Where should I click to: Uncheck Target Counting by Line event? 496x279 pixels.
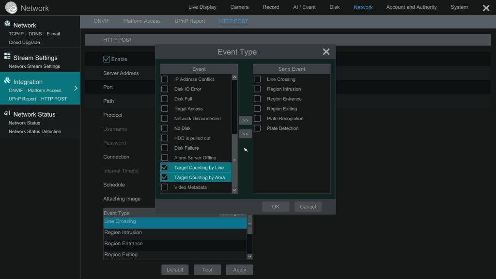pyautogui.click(x=164, y=167)
